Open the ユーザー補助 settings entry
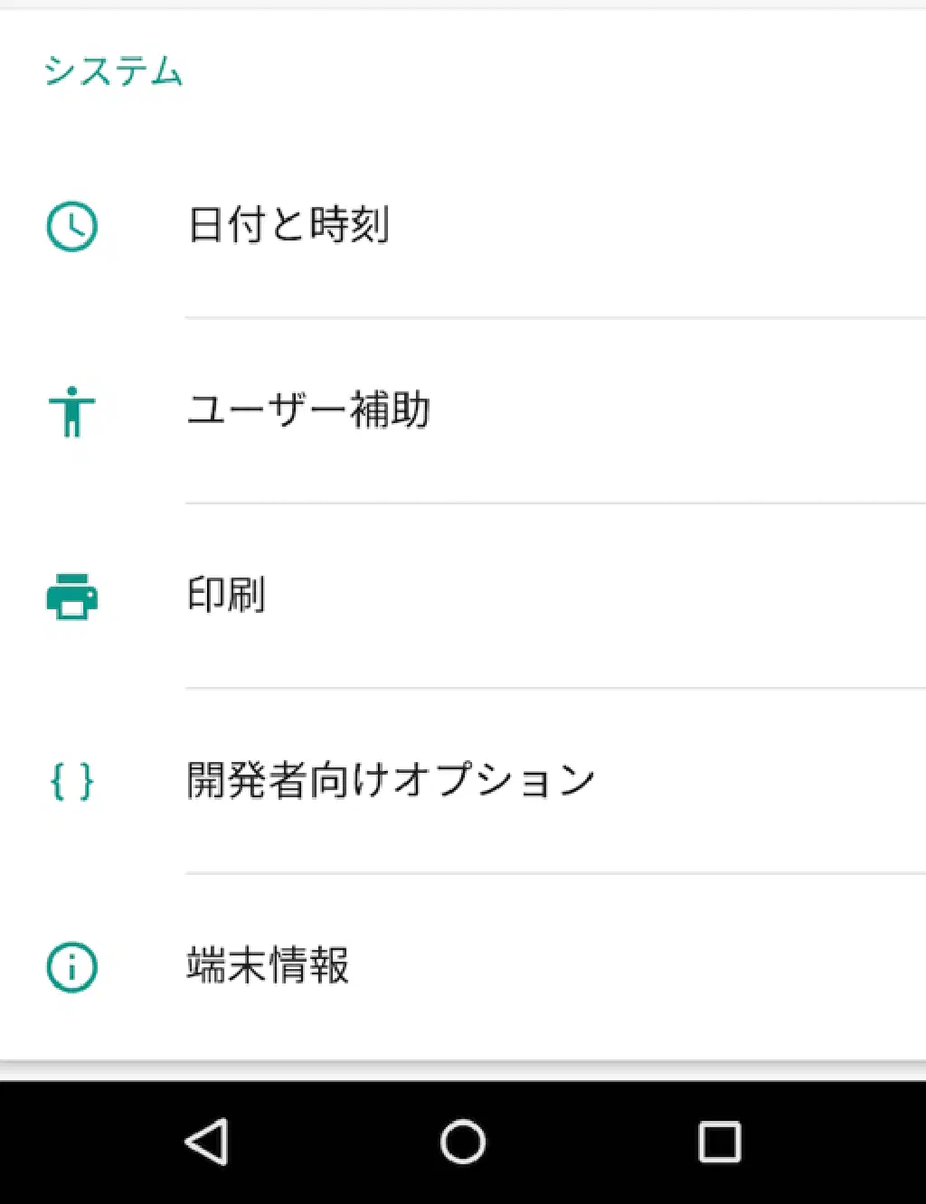926x1204 pixels. pyautogui.click(x=308, y=410)
